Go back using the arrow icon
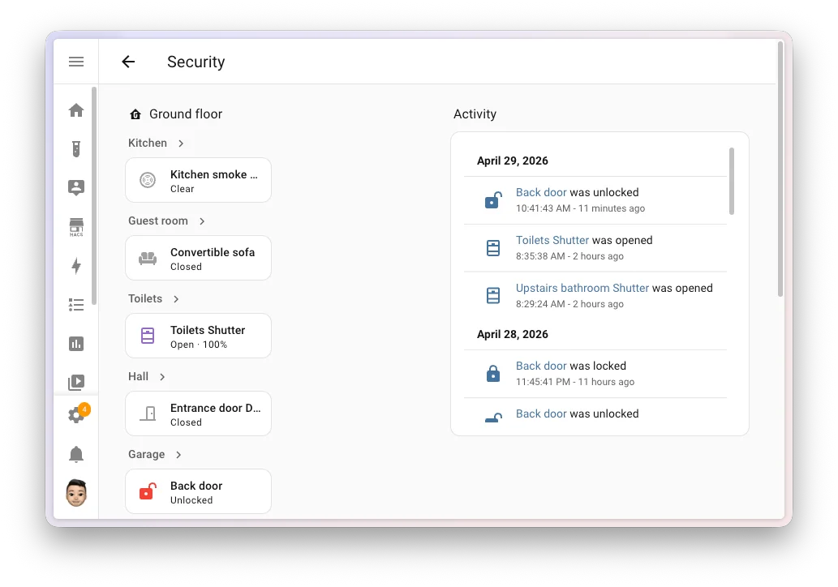The image size is (838, 587). point(128,62)
